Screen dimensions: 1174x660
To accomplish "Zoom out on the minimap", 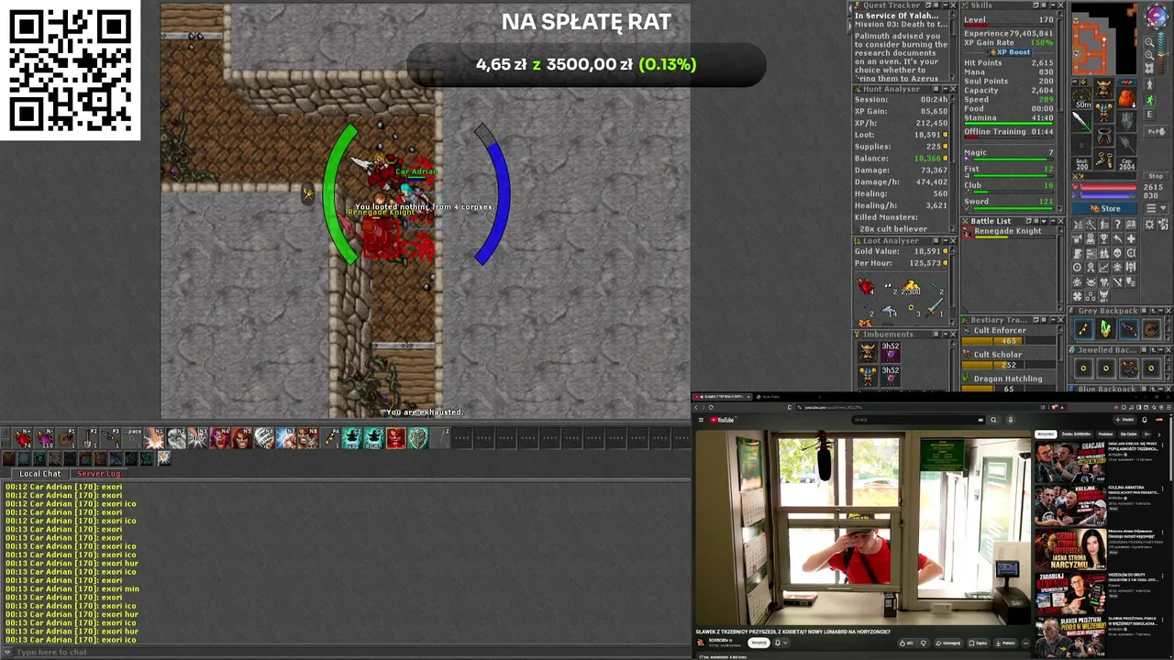I will [x=1150, y=42].
